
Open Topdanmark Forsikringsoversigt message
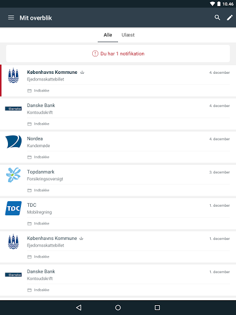[x=118, y=180]
